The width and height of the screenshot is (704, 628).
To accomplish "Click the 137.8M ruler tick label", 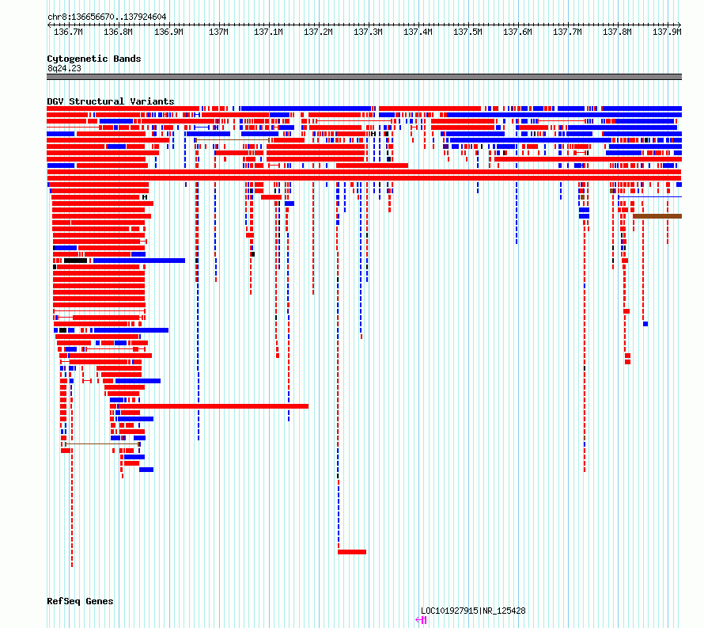I will coord(617,32).
